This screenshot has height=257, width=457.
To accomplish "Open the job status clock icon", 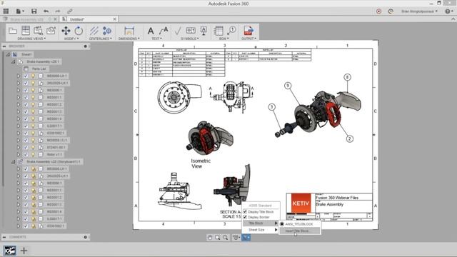I will tap(391, 11).
